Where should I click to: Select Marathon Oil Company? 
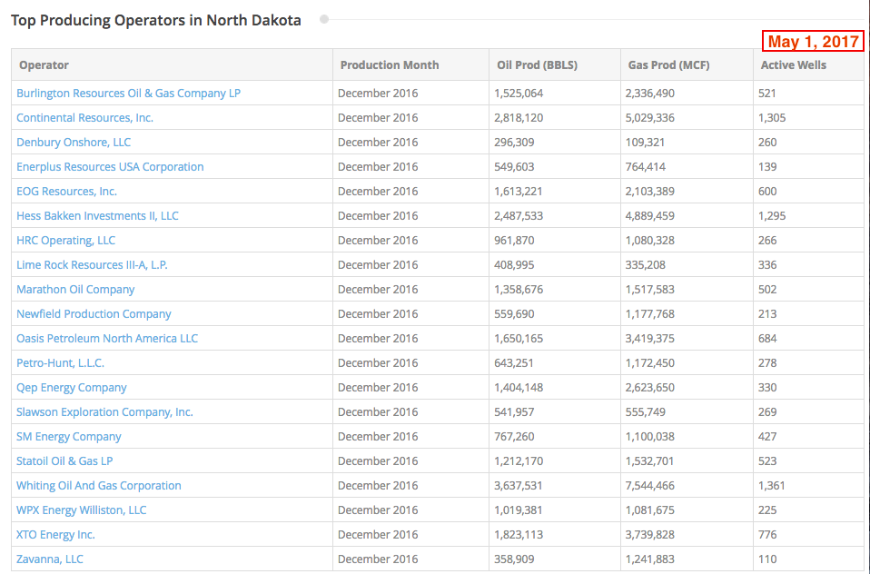(75, 289)
